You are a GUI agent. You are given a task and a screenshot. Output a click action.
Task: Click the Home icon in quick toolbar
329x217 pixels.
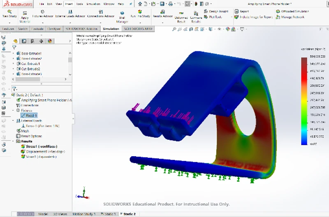pyautogui.click(x=140, y=4)
